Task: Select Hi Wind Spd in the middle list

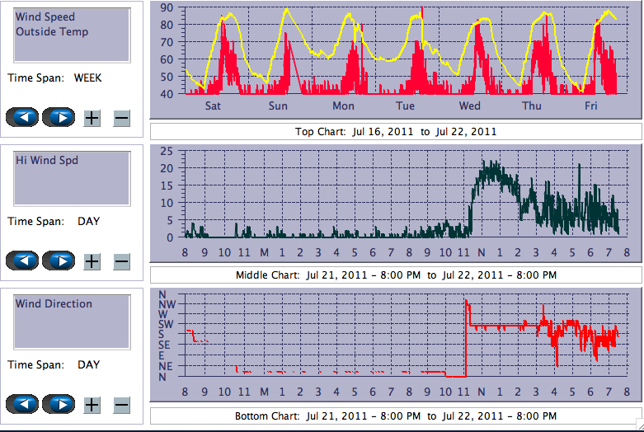Action: [x=47, y=160]
